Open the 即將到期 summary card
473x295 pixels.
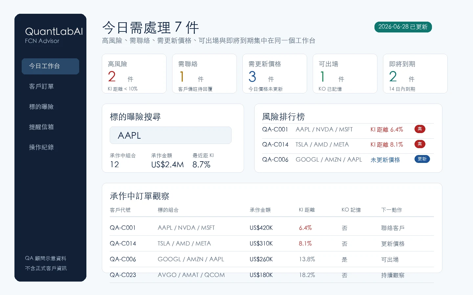pyautogui.click(x=415, y=74)
